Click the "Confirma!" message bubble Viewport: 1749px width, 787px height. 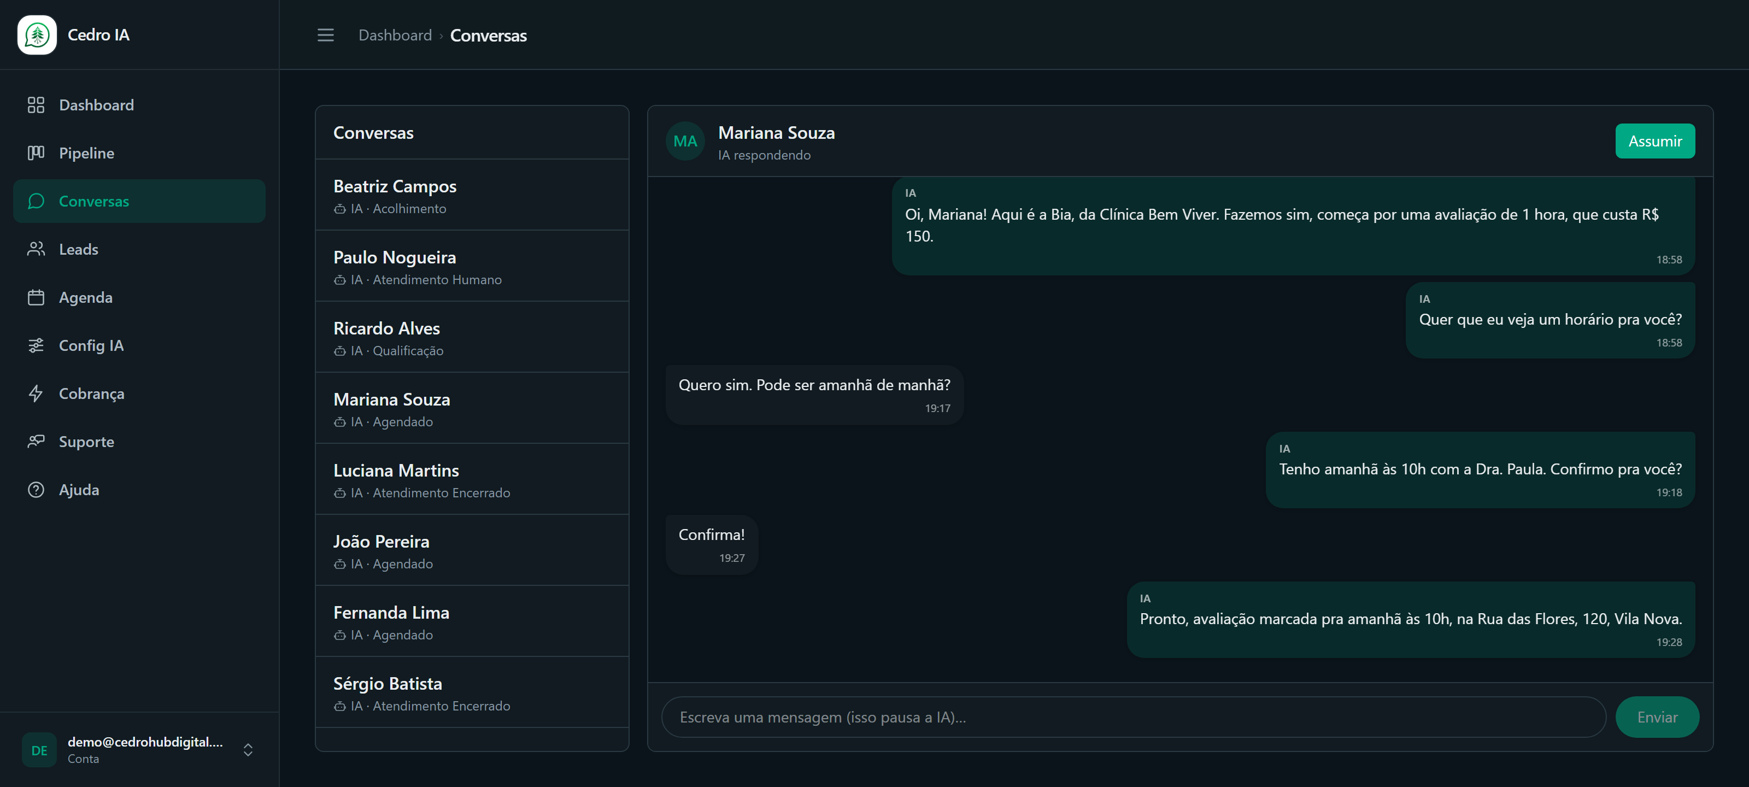point(712,544)
